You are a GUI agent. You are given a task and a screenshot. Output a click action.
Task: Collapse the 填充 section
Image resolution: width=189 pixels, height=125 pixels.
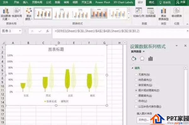133,68
